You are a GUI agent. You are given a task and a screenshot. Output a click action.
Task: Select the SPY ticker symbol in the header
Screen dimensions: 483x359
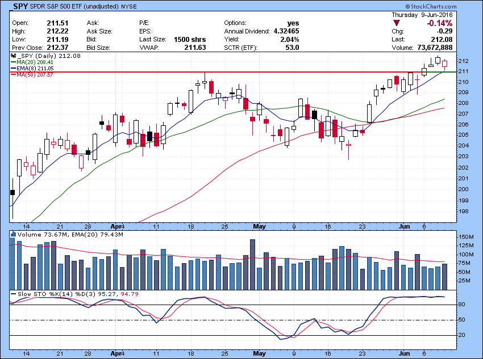[x=20, y=6]
